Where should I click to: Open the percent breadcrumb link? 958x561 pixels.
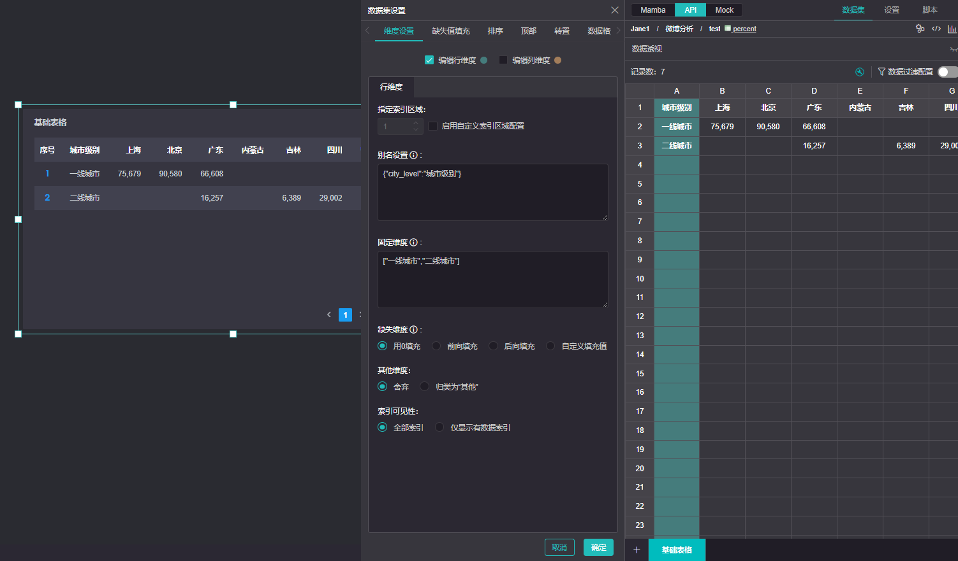coord(744,29)
